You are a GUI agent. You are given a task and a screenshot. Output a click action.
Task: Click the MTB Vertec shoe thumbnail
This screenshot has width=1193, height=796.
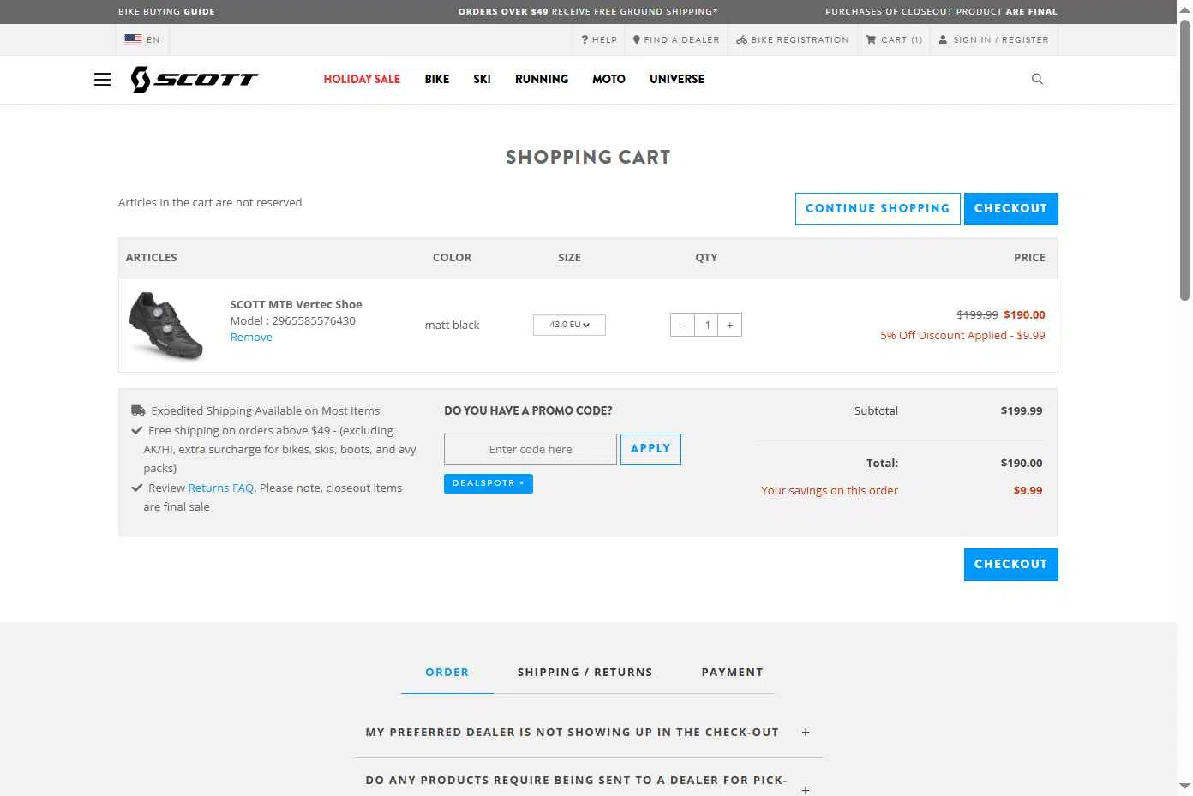pyautogui.click(x=166, y=326)
